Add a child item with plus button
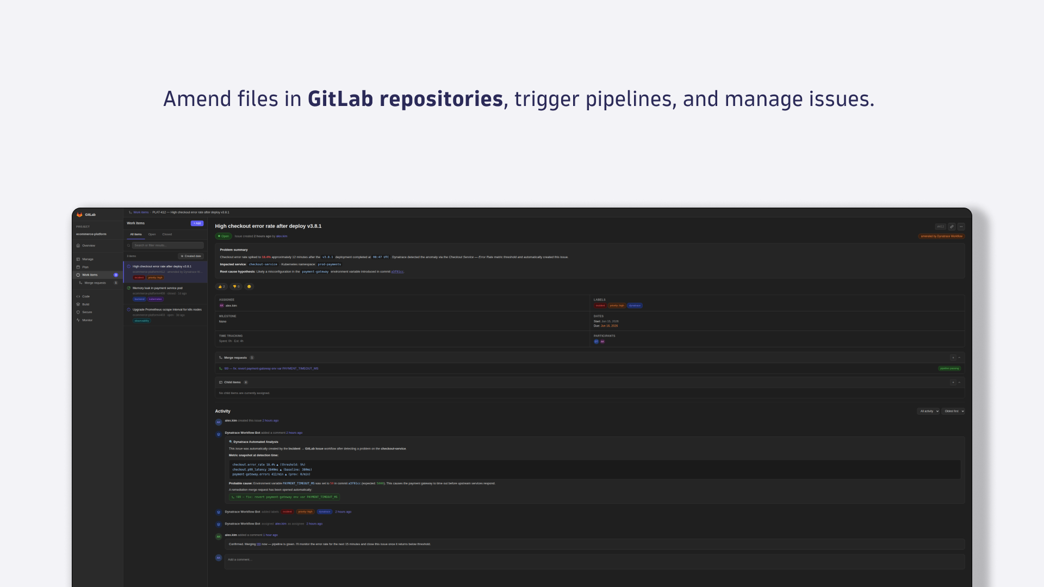 click(x=953, y=382)
